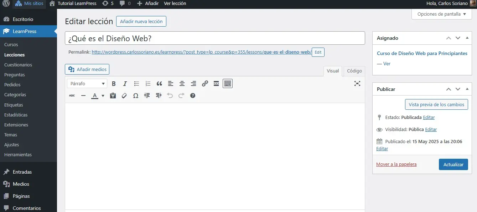The image size is (477, 212).
Task: Move the Asignado panel up
Action: pyautogui.click(x=449, y=38)
